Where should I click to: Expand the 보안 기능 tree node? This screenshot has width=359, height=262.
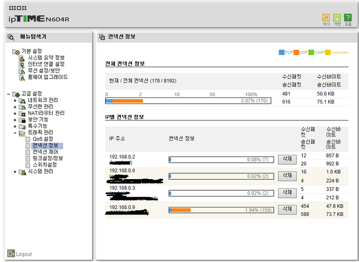(15, 120)
